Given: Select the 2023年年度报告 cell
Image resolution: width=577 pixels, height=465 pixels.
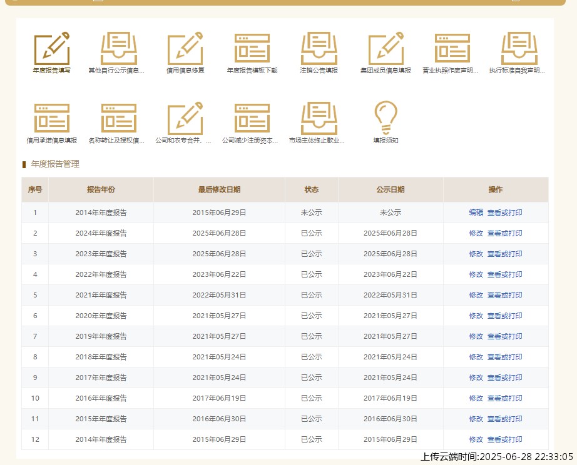Looking at the screenshot, I should 101,254.
